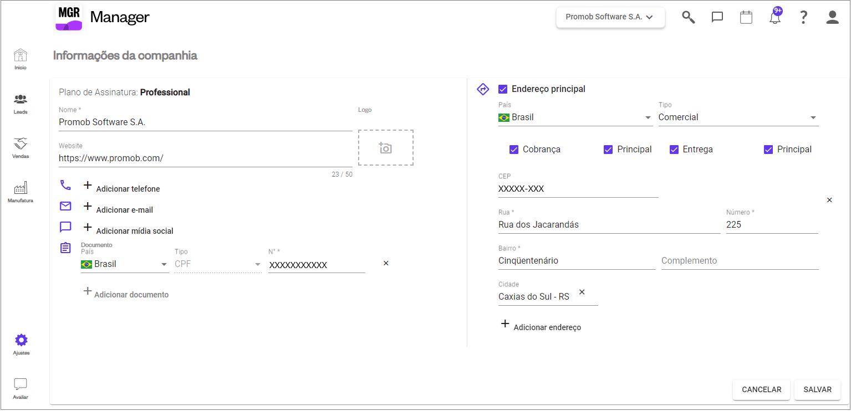The height and width of the screenshot is (411, 851).
Task: Click Adicionar telefone link
Action: 128,189
